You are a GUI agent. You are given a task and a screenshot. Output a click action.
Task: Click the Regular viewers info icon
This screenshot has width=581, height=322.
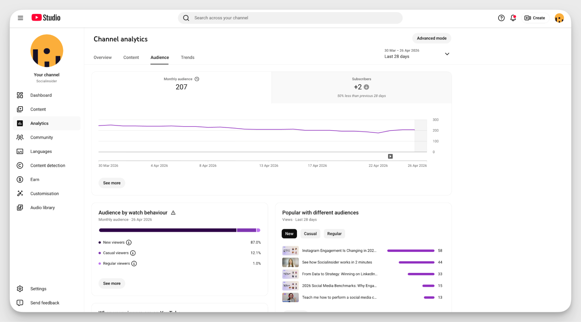coord(134,264)
